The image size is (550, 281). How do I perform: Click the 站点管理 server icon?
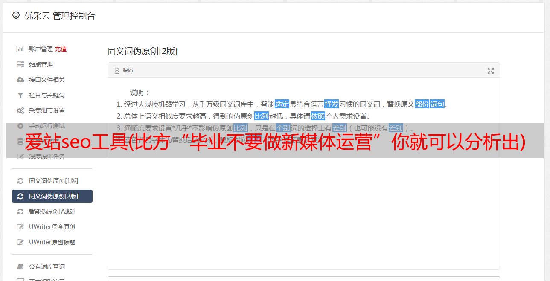[x=20, y=64]
